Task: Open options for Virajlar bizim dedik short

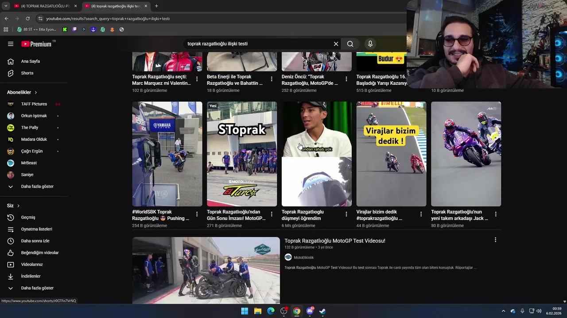Action: (x=421, y=214)
